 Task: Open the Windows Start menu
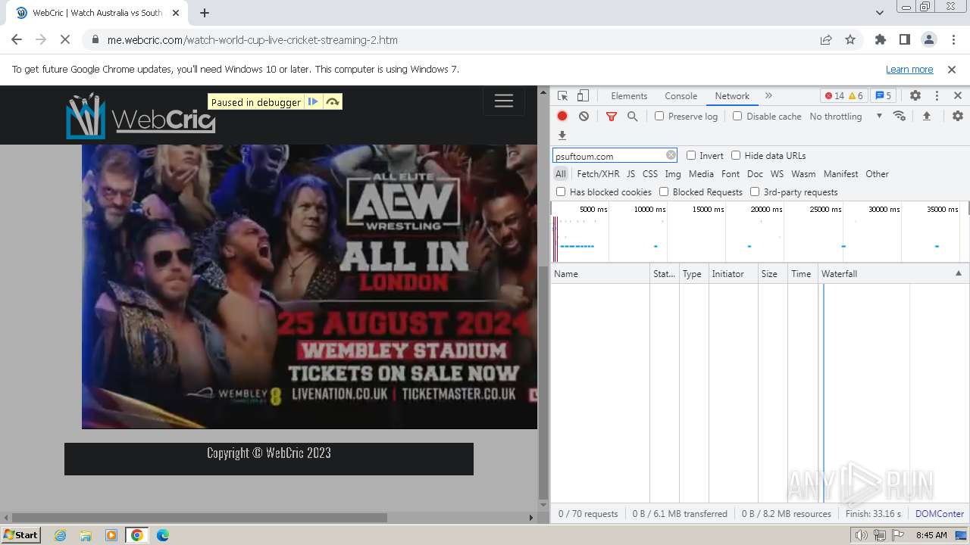click(x=21, y=534)
